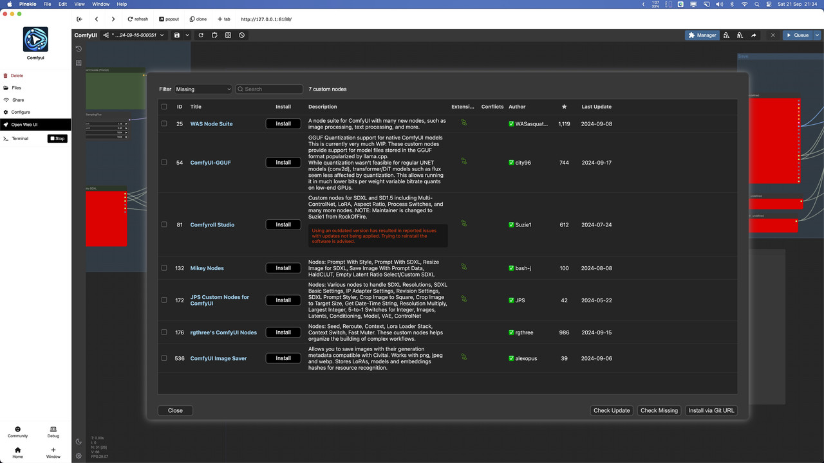Image resolution: width=824 pixels, height=463 pixels.
Task: Open ComfyUI settings gear icon
Action: [79, 456]
